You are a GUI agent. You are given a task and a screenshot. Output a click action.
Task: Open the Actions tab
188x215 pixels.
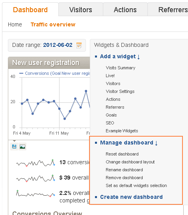coord(125,10)
